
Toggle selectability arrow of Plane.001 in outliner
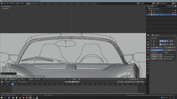[x=173, y=15]
